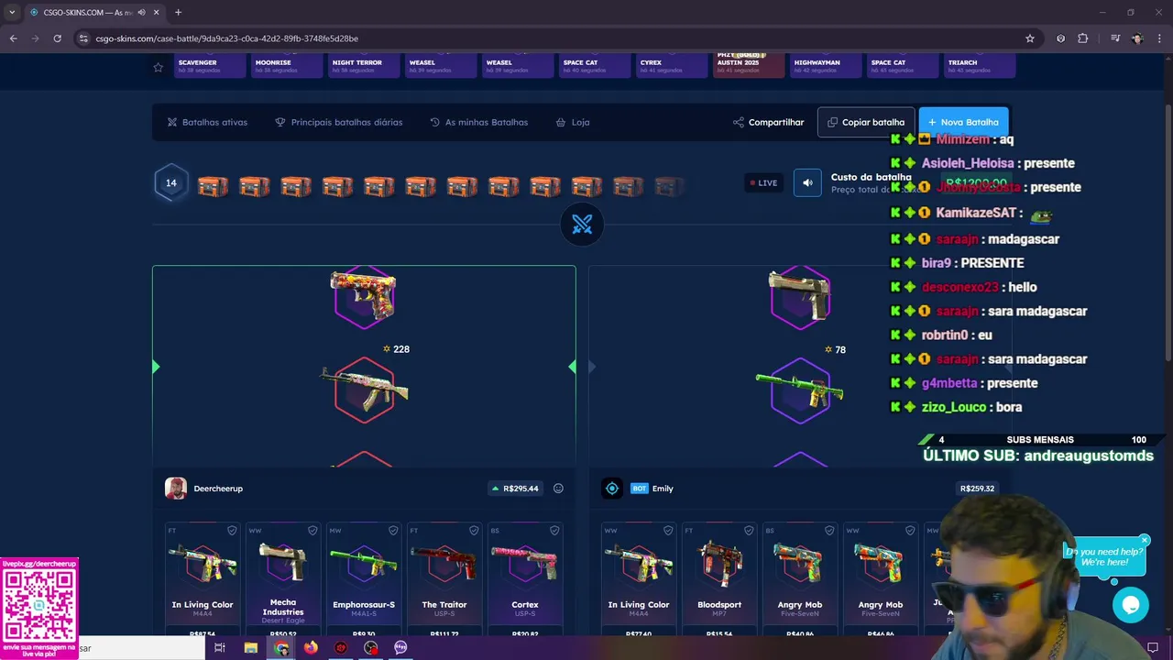
Task: Click Deercheerup player avatar
Action: (x=176, y=489)
